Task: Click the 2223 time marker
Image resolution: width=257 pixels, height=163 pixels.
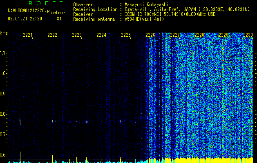Action: (77, 35)
